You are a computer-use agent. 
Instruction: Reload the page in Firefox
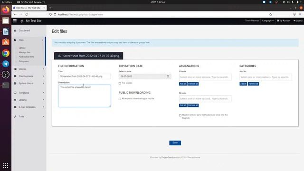(x=27, y=15)
